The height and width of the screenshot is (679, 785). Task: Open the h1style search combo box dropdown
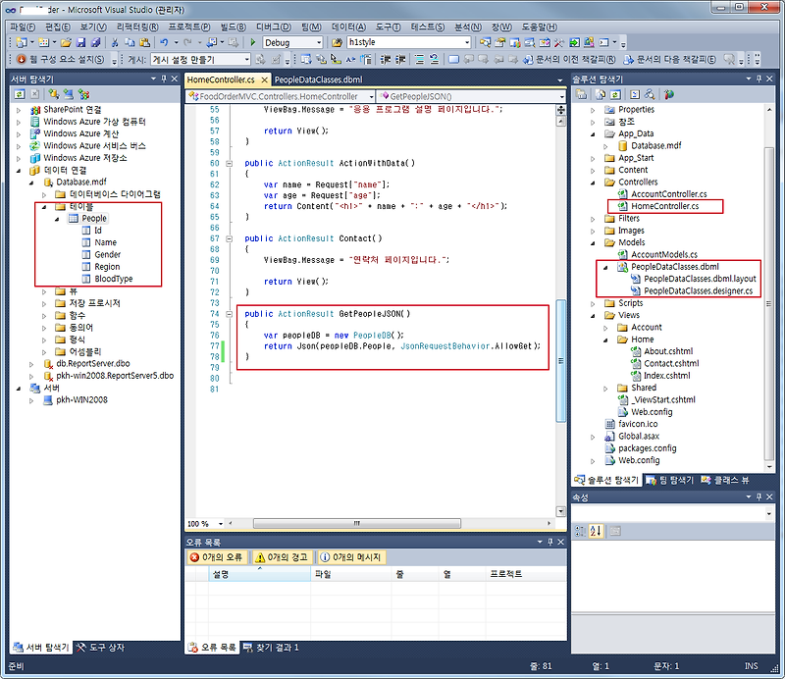[x=467, y=42]
